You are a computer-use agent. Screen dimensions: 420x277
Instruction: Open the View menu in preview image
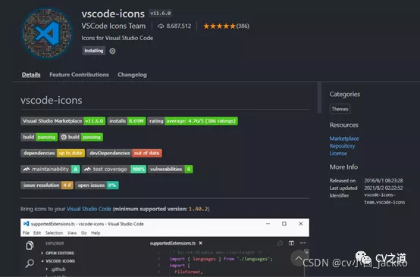pyautogui.click(x=72, y=233)
